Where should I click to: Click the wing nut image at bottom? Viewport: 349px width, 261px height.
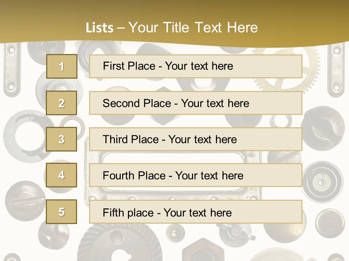[x=236, y=233]
